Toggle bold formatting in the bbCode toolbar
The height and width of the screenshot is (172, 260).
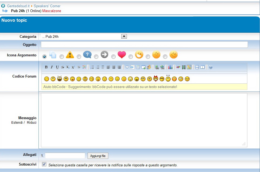point(46,67)
